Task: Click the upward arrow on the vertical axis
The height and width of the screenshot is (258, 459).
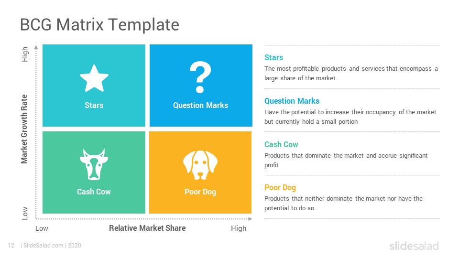Action: click(36, 47)
